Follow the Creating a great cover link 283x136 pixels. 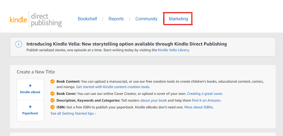pos(205,94)
